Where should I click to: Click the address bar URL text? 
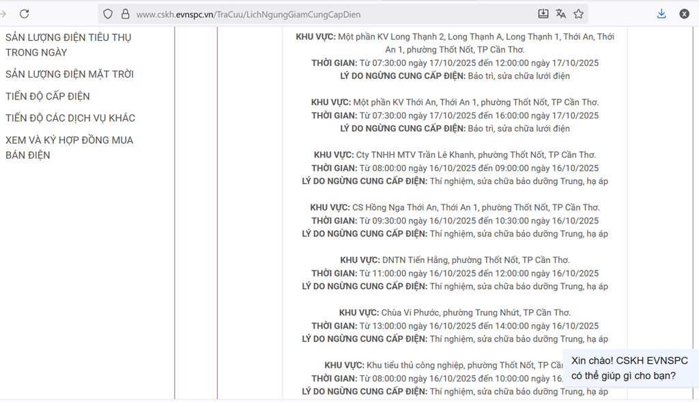click(x=248, y=14)
